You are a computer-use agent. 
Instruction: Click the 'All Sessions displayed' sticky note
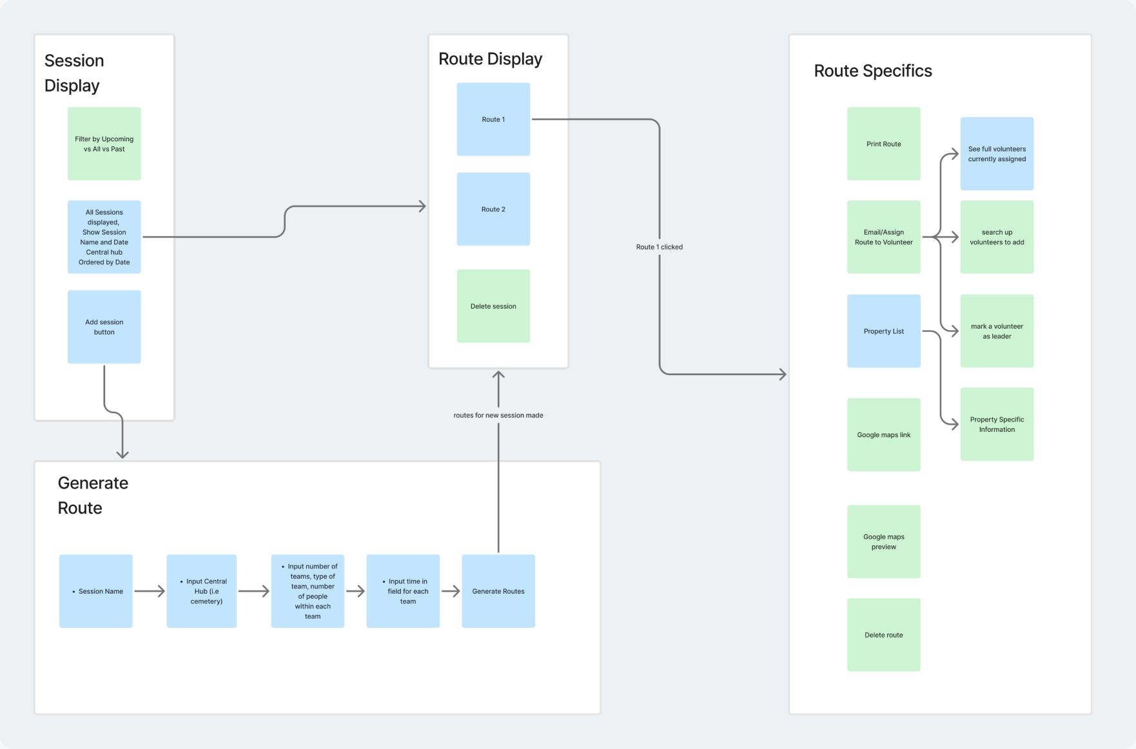click(x=104, y=237)
